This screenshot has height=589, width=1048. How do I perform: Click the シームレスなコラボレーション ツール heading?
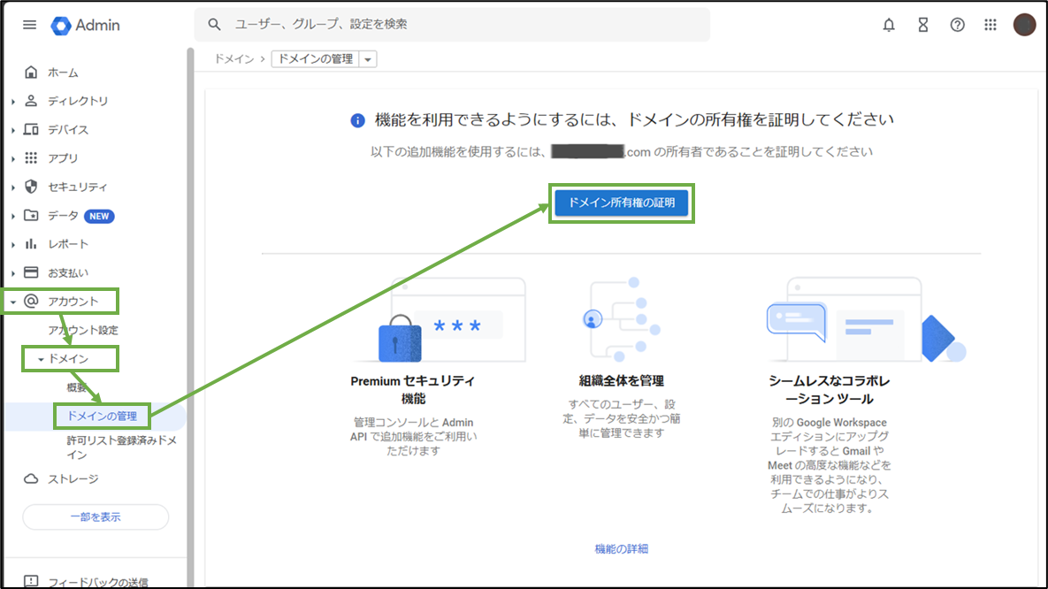[x=830, y=390]
